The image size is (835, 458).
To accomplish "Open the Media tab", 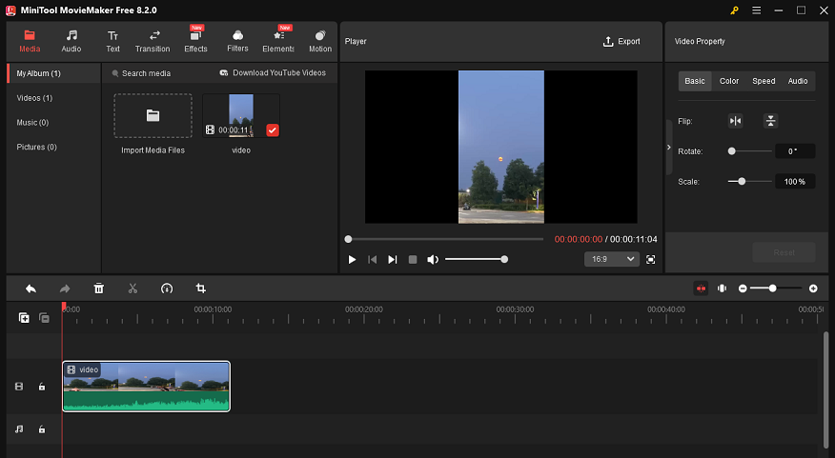I will click(x=30, y=42).
